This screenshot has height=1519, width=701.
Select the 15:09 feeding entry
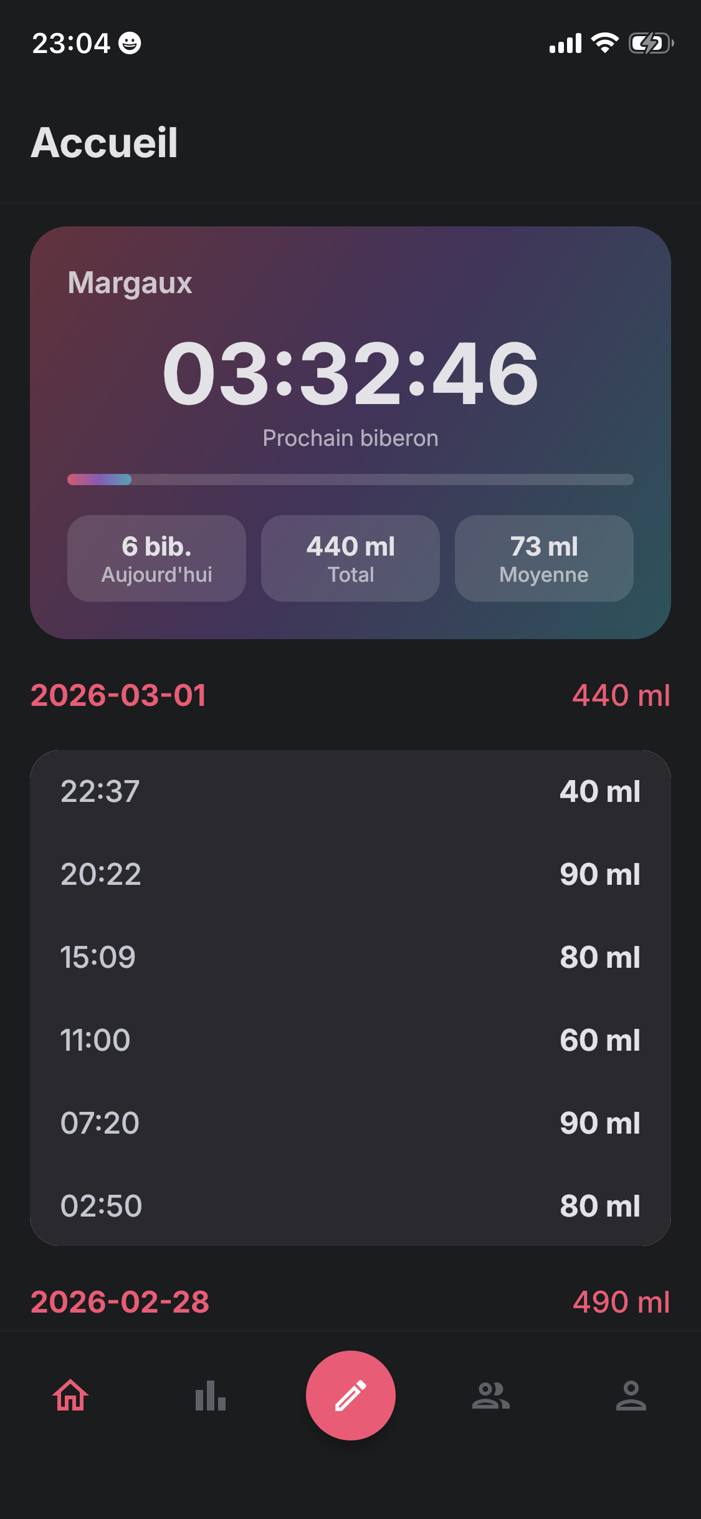tap(350, 957)
